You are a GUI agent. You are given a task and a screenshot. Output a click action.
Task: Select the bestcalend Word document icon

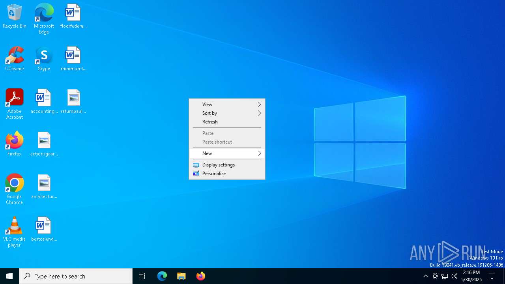tap(44, 230)
